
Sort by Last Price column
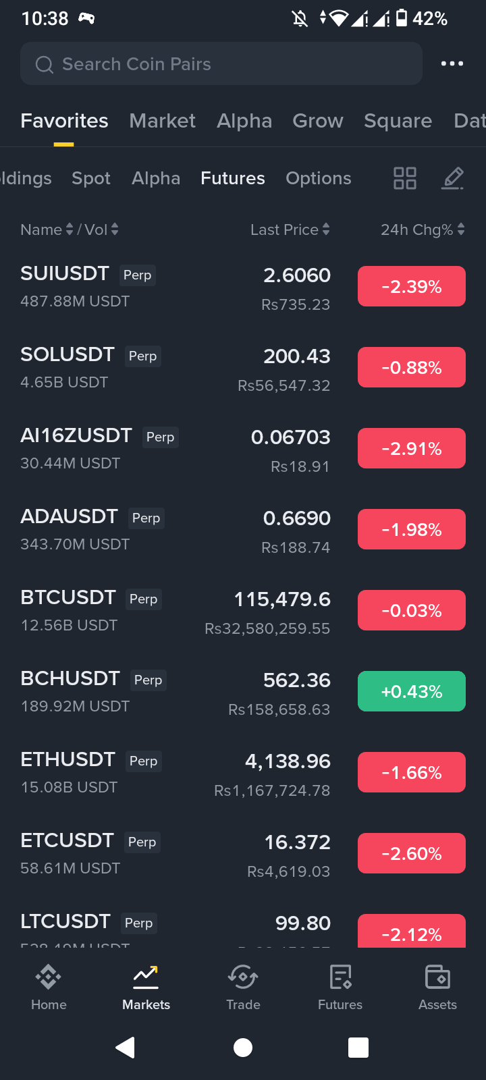290,230
